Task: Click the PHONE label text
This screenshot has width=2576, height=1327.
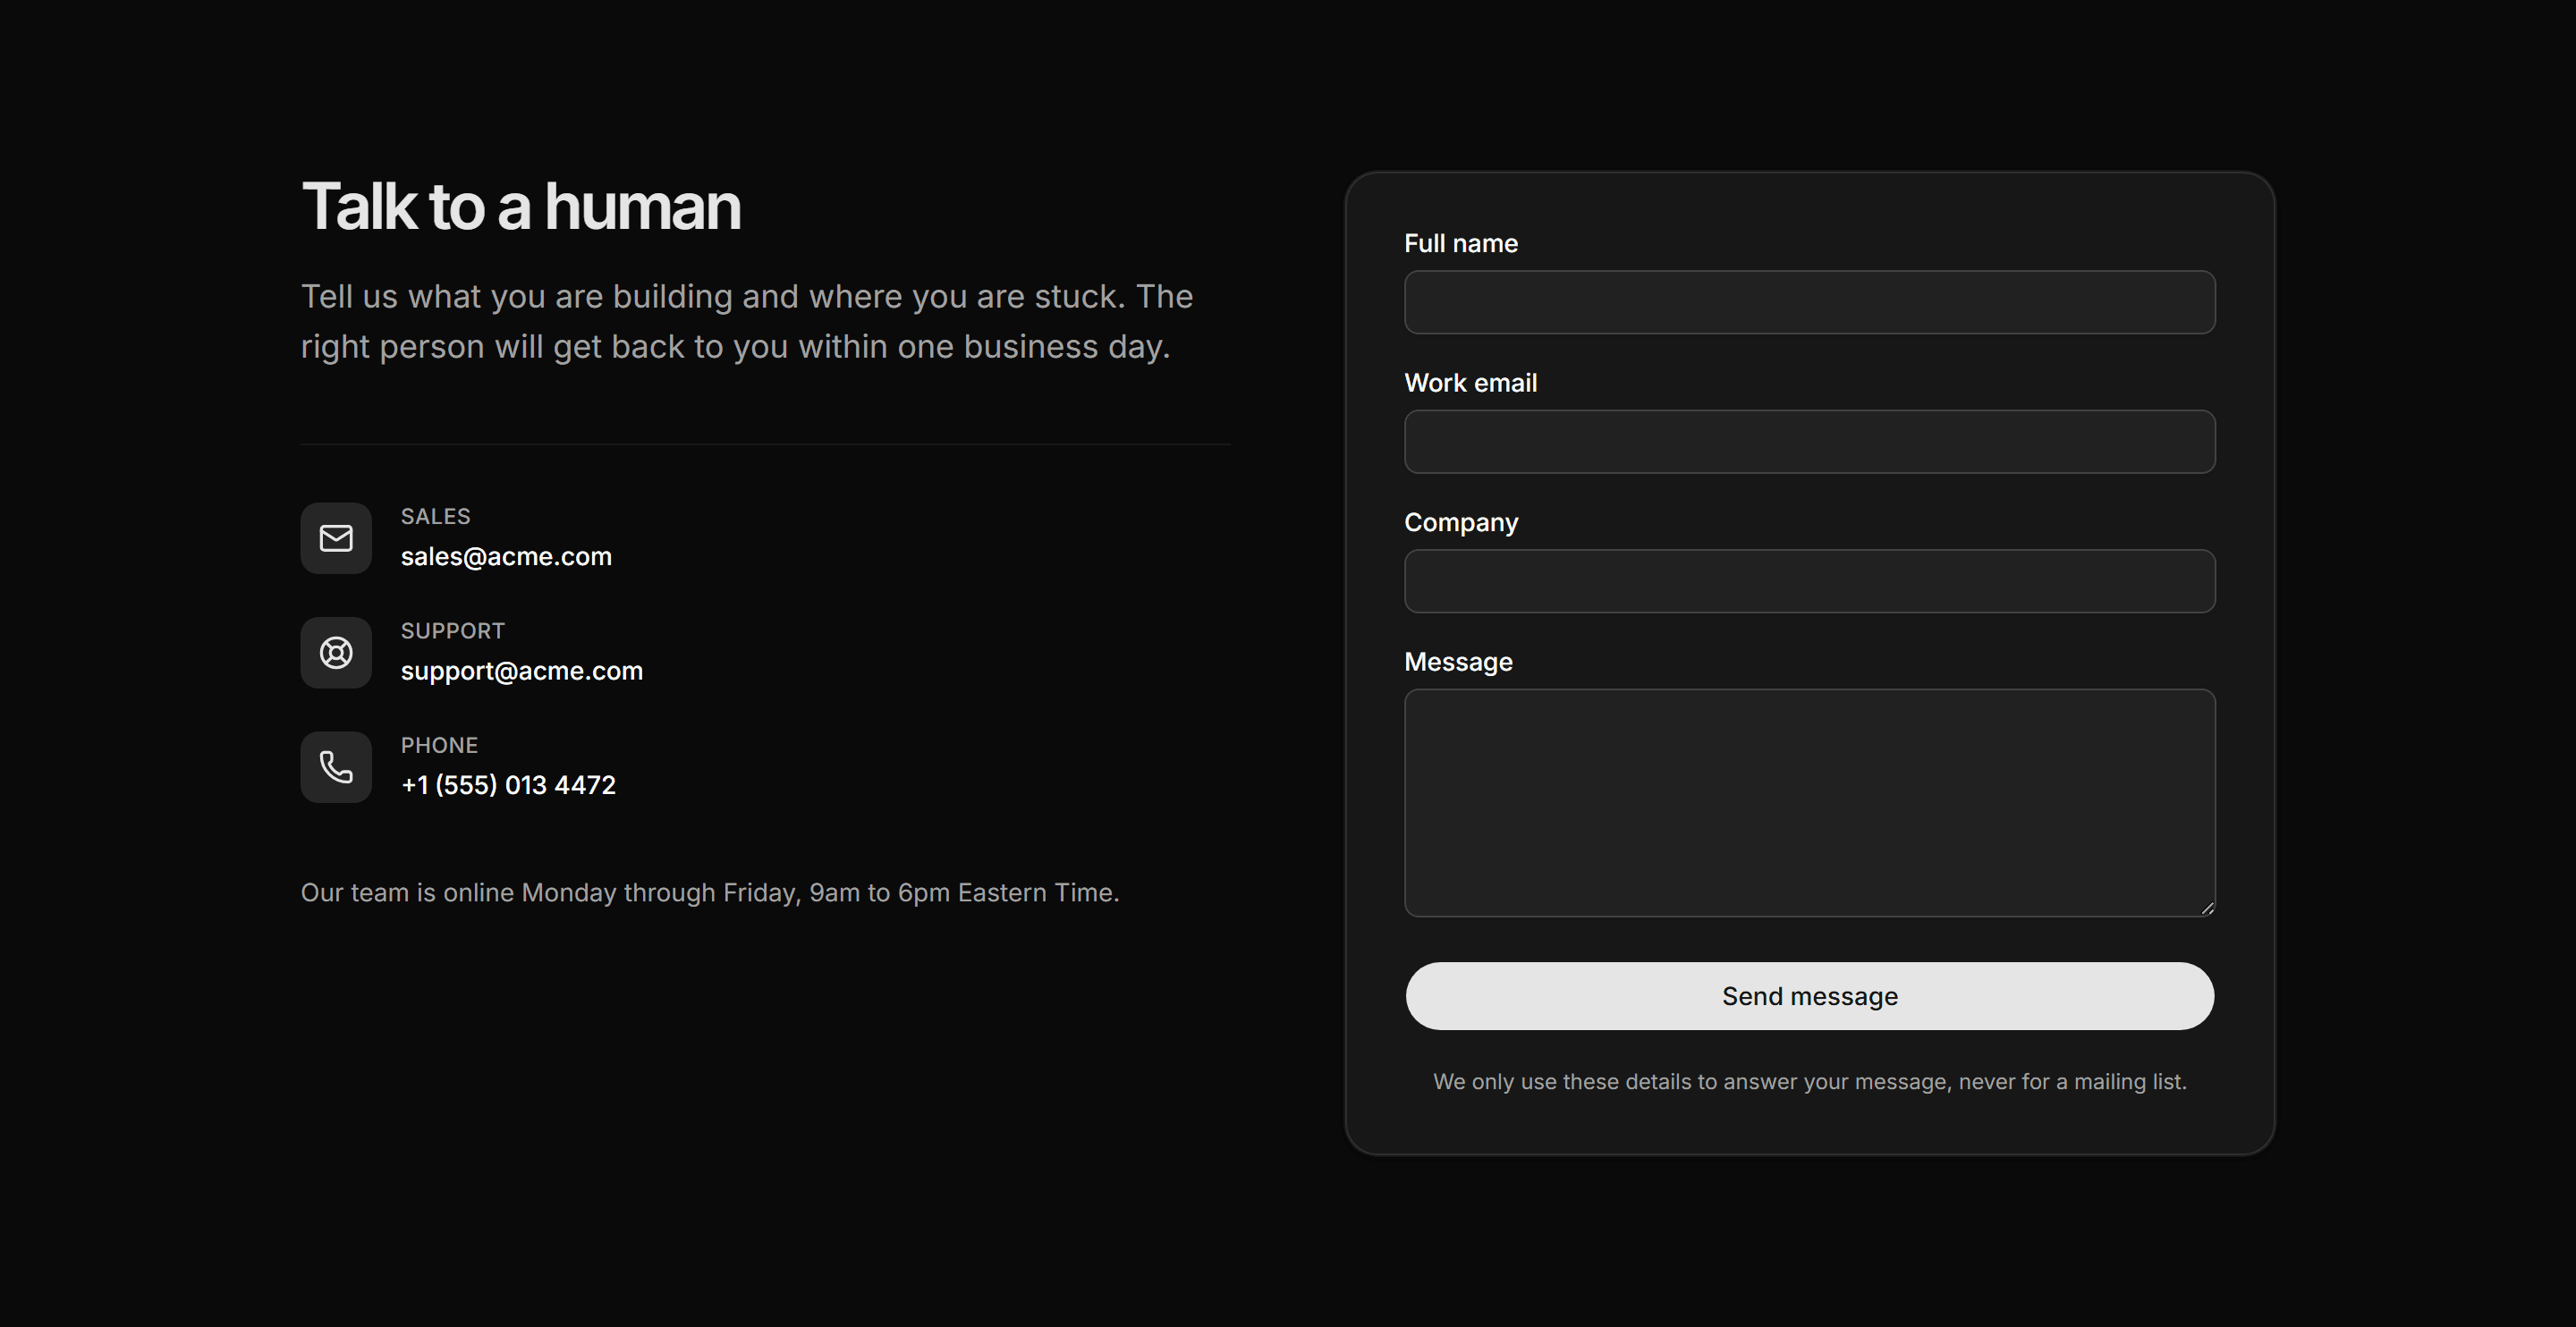Action: [x=440, y=745]
